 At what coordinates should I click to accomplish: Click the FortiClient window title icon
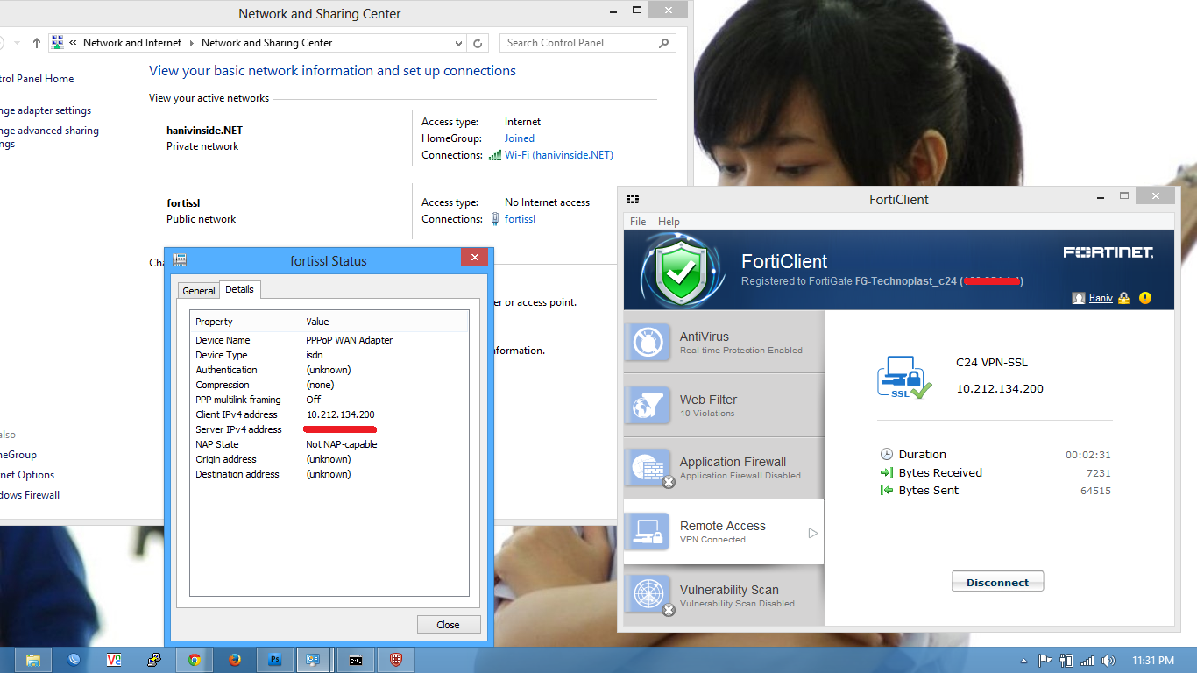pyautogui.click(x=633, y=199)
